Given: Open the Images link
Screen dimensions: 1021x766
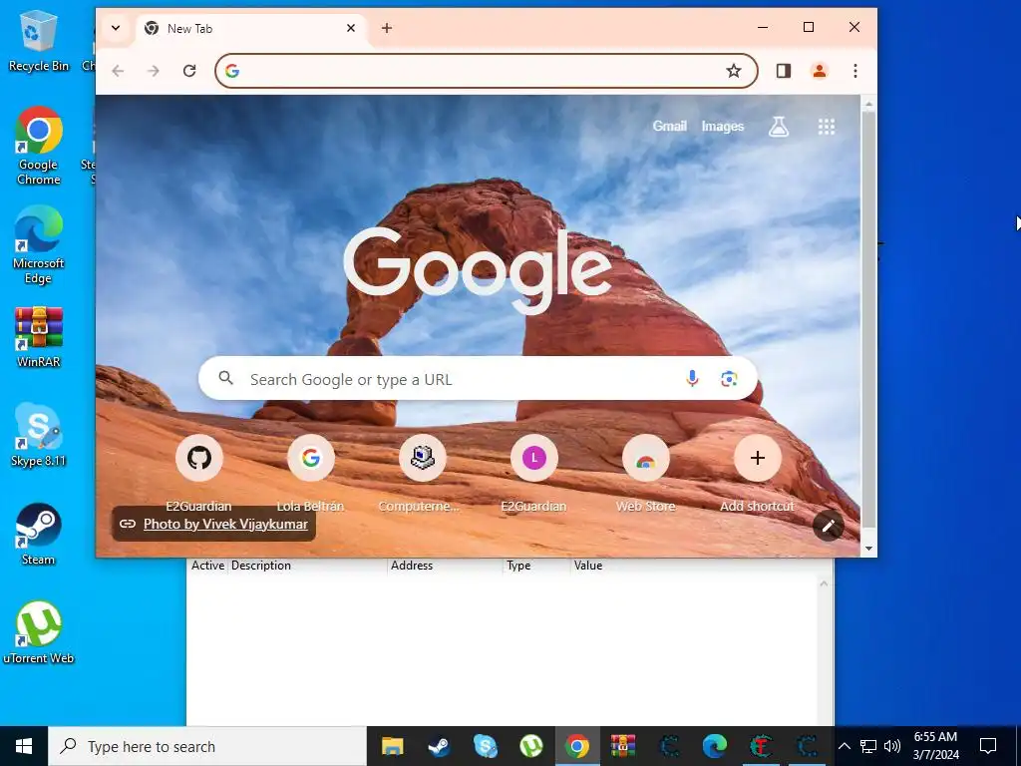Looking at the screenshot, I should click(x=722, y=126).
